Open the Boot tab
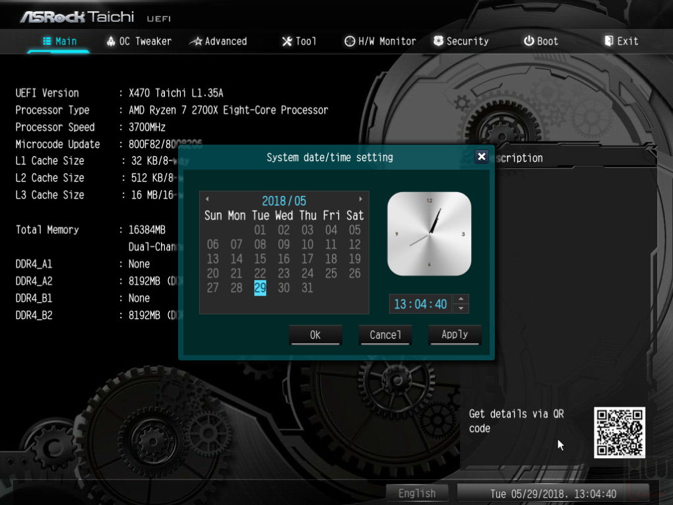The width and height of the screenshot is (673, 505). tap(541, 41)
